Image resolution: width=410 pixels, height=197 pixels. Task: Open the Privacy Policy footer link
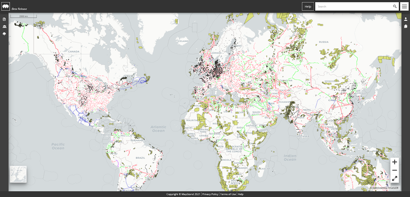tap(210, 194)
